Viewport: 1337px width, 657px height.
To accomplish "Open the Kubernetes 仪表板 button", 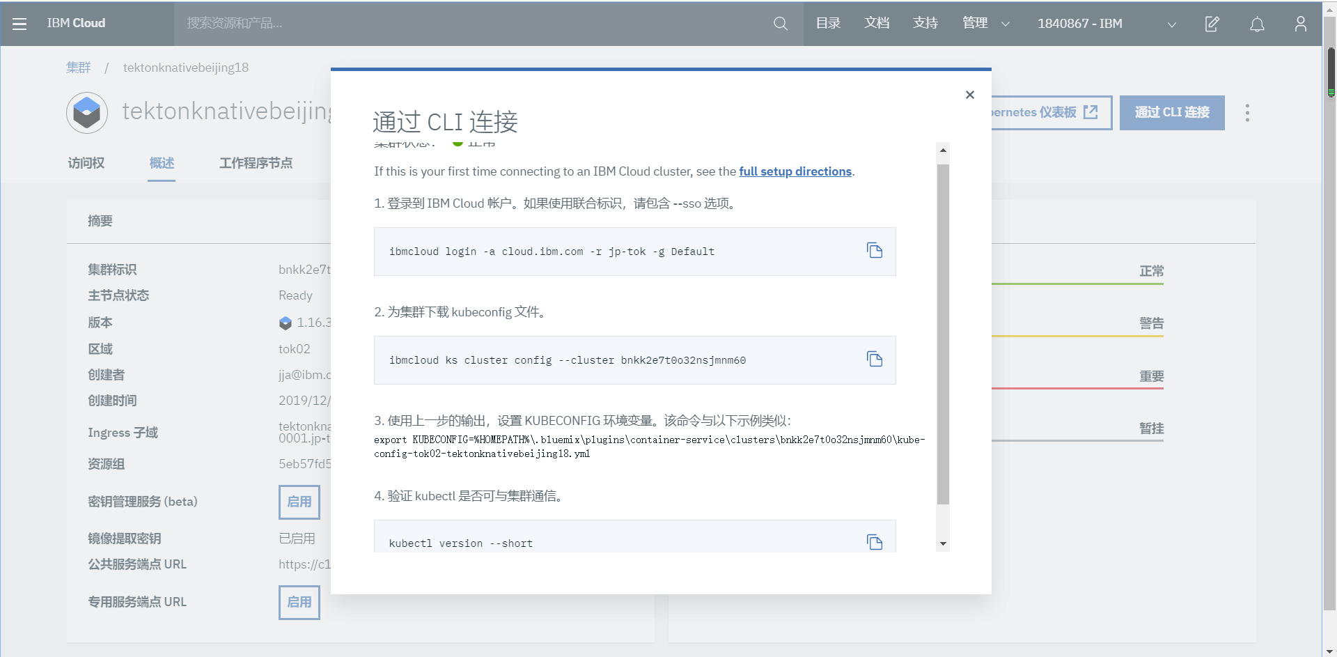I will pyautogui.click(x=1051, y=113).
